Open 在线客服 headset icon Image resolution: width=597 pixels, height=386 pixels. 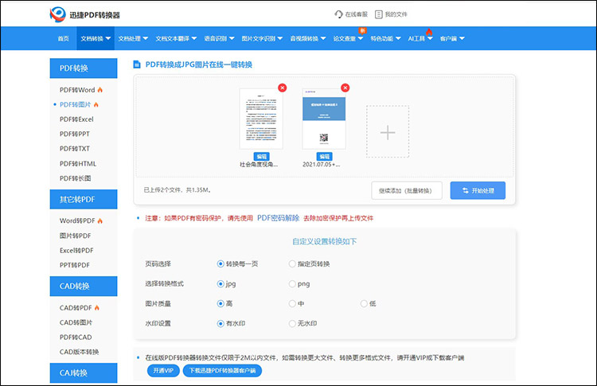pos(338,14)
